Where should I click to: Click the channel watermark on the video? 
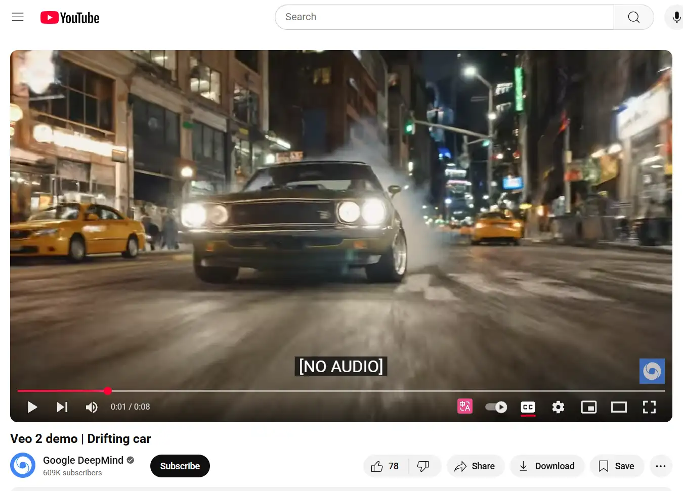click(652, 371)
